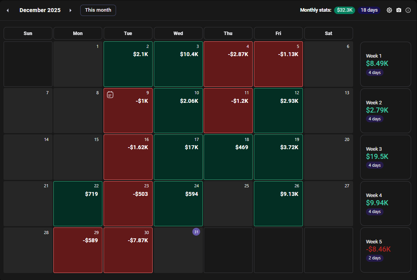Select the December 26 cell showing $9.13K
The width and height of the screenshot is (417, 280).
278,203
